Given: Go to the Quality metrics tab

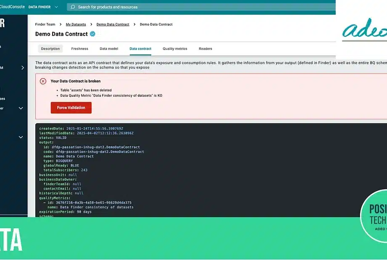Looking at the screenshot, I should pos(175,49).
